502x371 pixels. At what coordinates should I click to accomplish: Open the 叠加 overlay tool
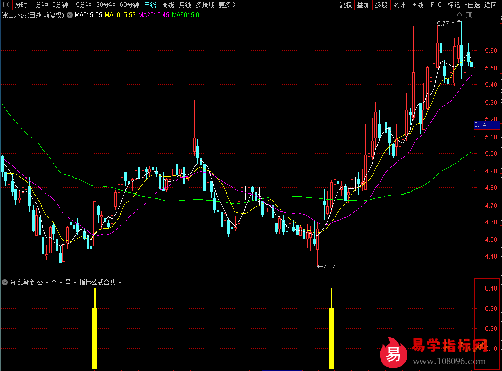(364, 5)
